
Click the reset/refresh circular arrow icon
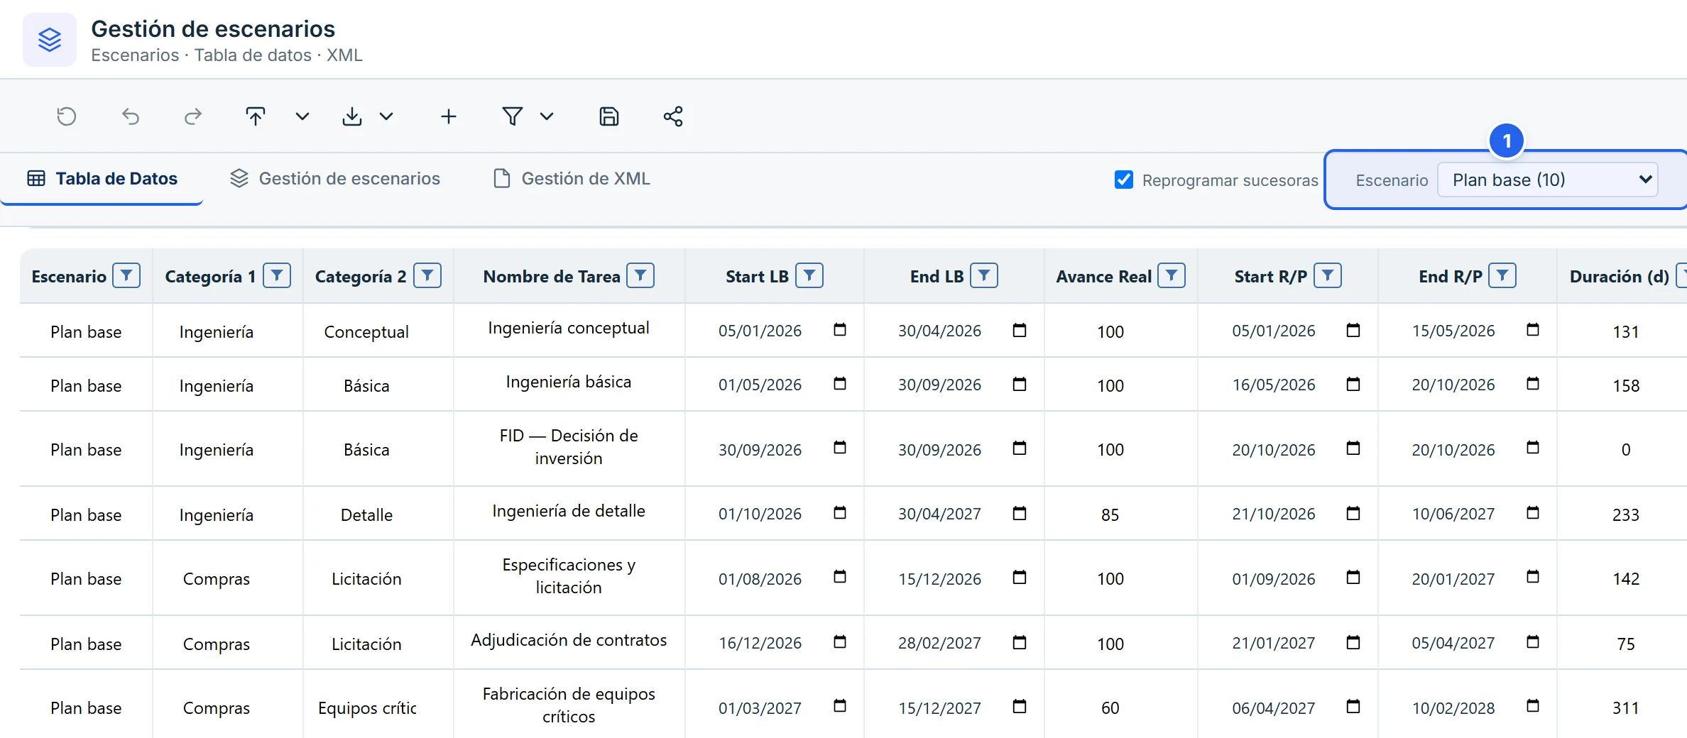pos(66,116)
